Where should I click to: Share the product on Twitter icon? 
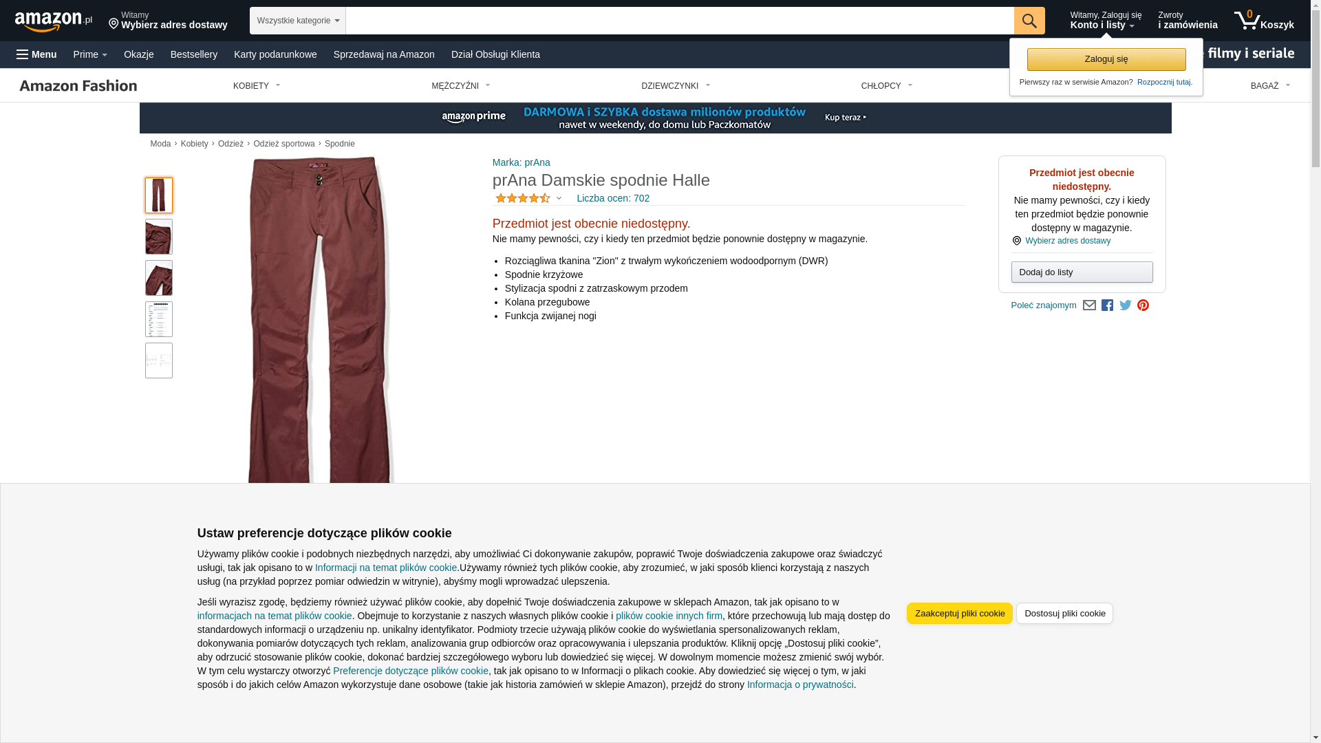click(1126, 305)
